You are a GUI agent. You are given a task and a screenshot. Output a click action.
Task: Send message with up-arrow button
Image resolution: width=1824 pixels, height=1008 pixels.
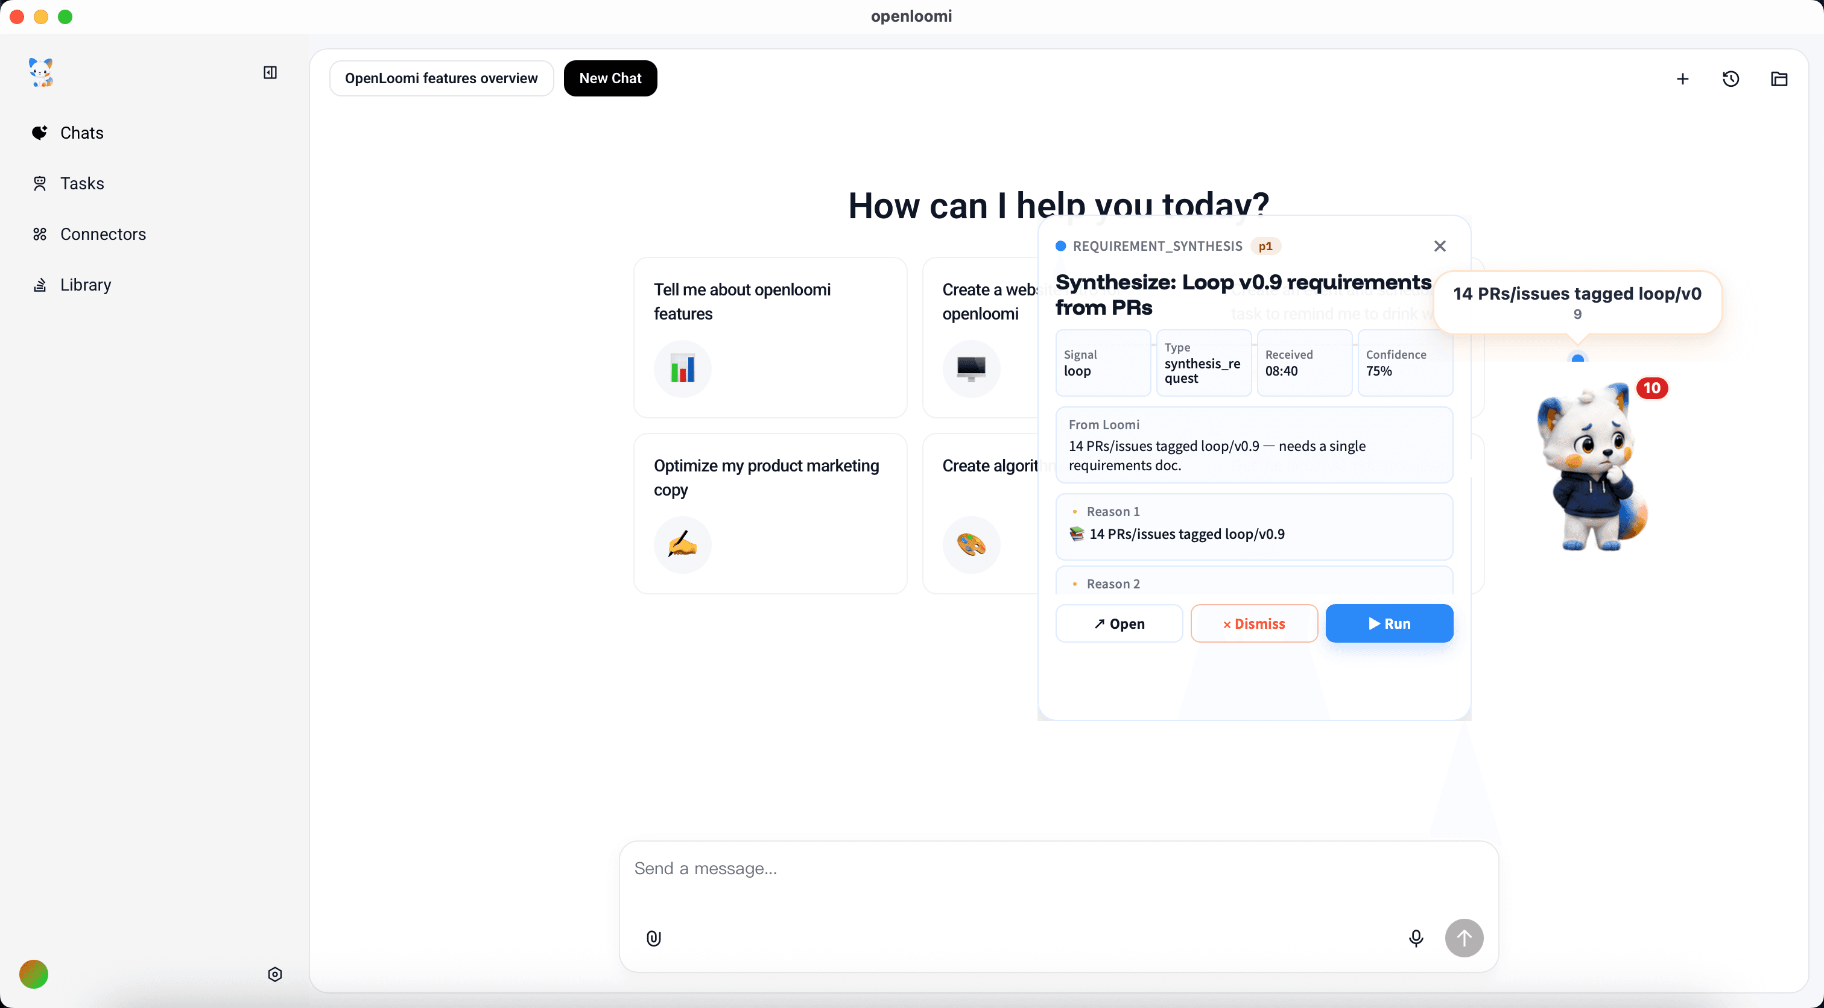pyautogui.click(x=1463, y=938)
